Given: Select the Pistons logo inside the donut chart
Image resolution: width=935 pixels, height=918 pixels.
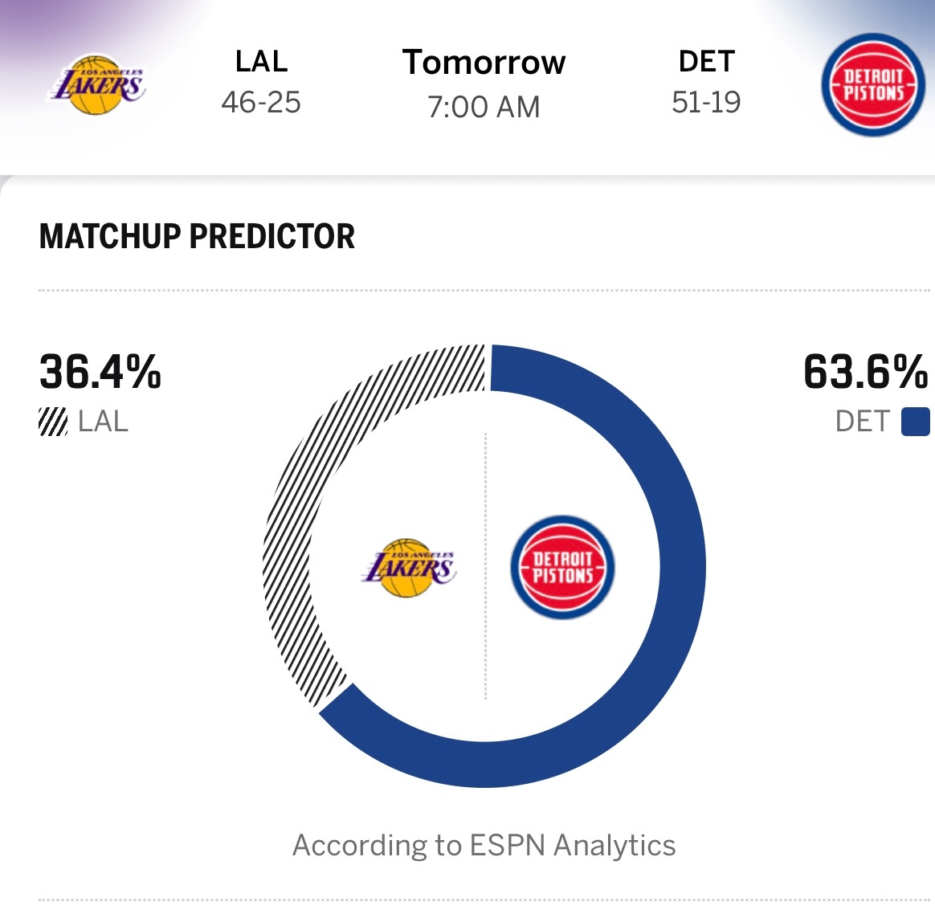Looking at the screenshot, I should [562, 567].
